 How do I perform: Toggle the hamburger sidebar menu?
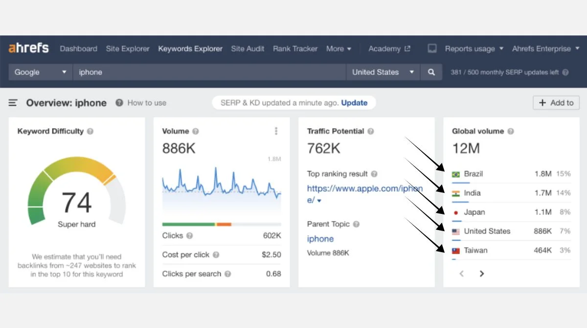pos(13,103)
